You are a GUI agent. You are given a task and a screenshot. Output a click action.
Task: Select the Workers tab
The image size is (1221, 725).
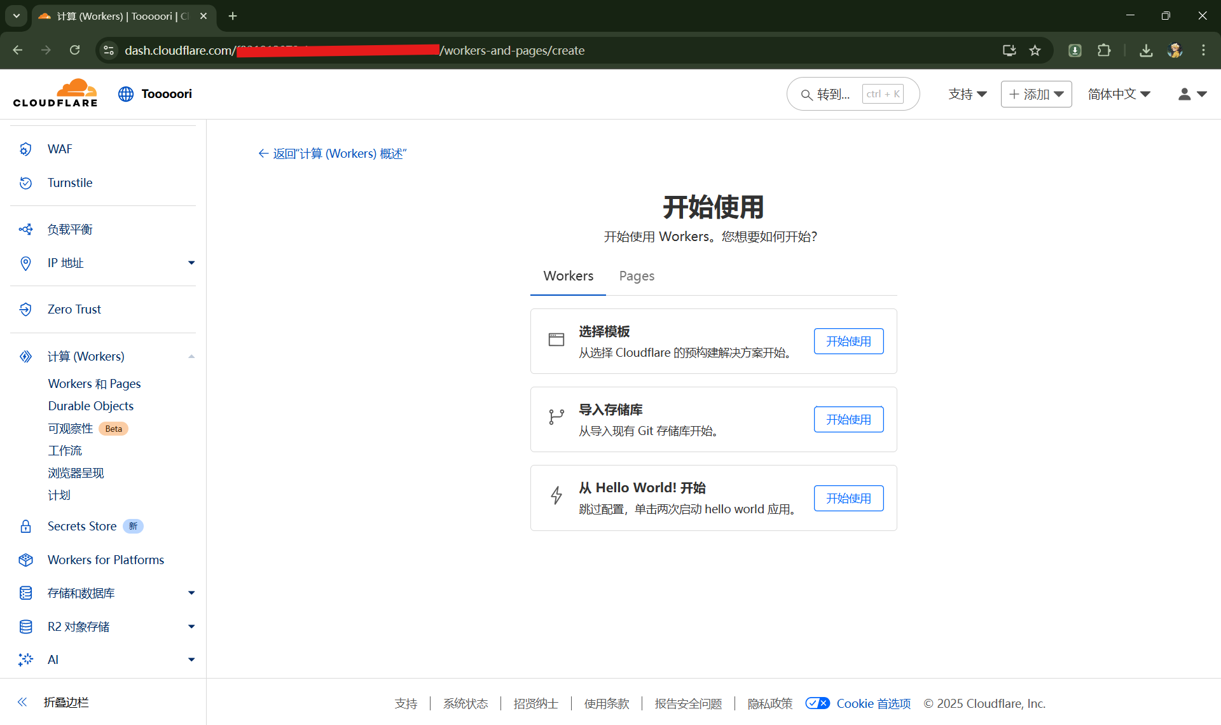point(568,276)
